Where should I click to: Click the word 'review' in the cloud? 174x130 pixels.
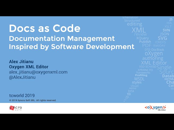(x=141, y=34)
